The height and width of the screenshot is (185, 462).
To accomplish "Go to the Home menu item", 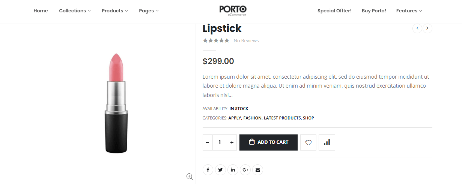I will coord(41,11).
